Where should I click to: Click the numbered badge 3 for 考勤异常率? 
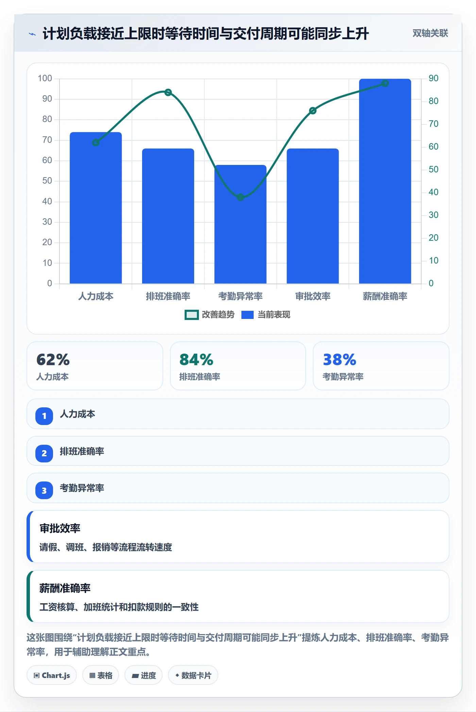(x=44, y=490)
